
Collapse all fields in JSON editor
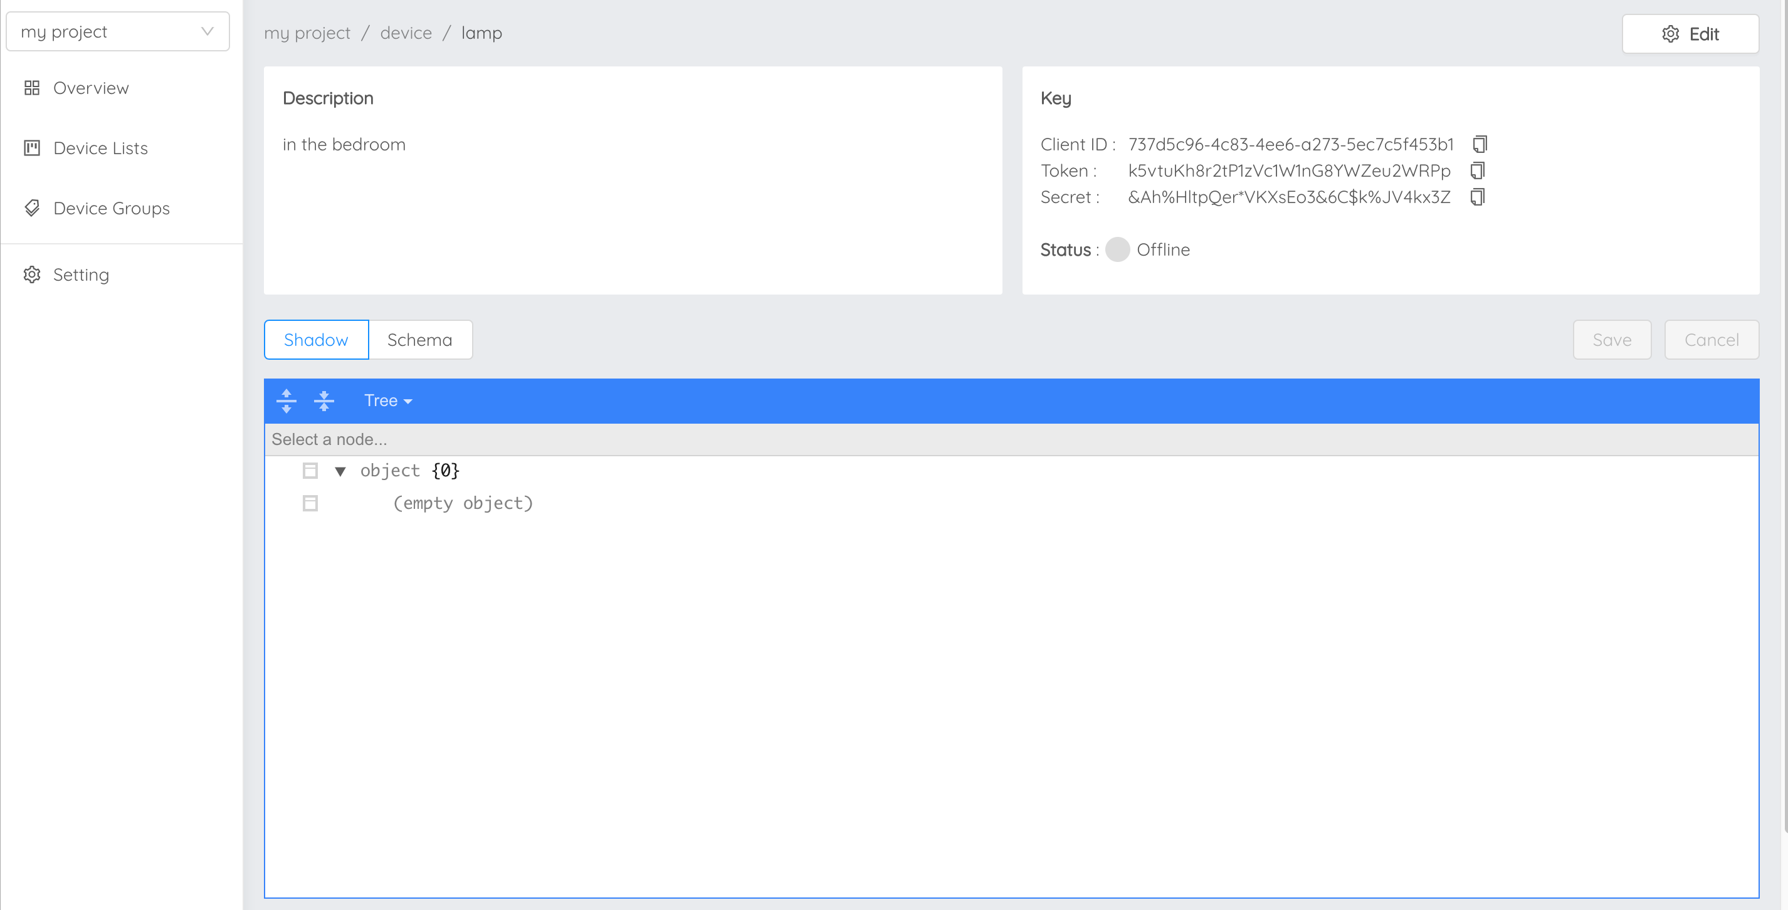(x=324, y=401)
